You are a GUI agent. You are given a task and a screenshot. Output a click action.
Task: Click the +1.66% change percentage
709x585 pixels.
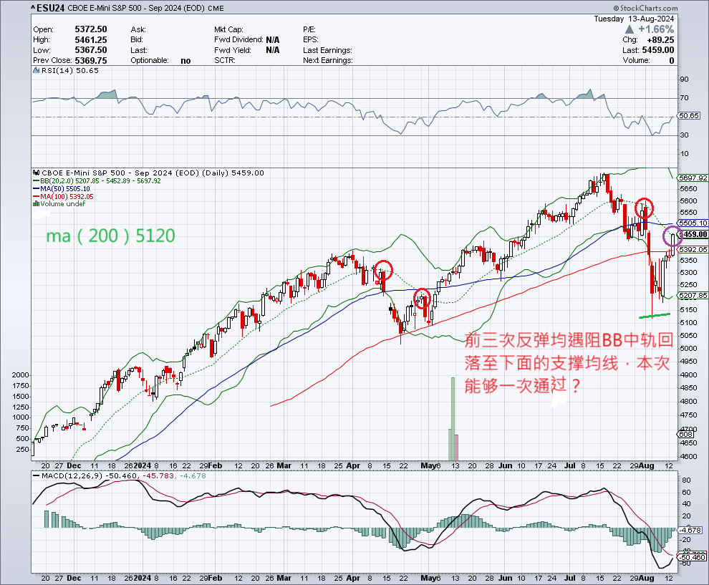click(x=656, y=29)
